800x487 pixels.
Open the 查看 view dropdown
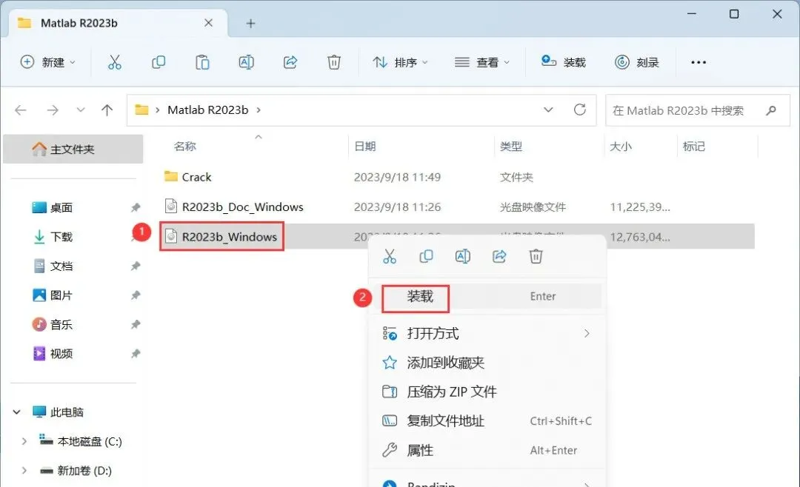point(482,62)
